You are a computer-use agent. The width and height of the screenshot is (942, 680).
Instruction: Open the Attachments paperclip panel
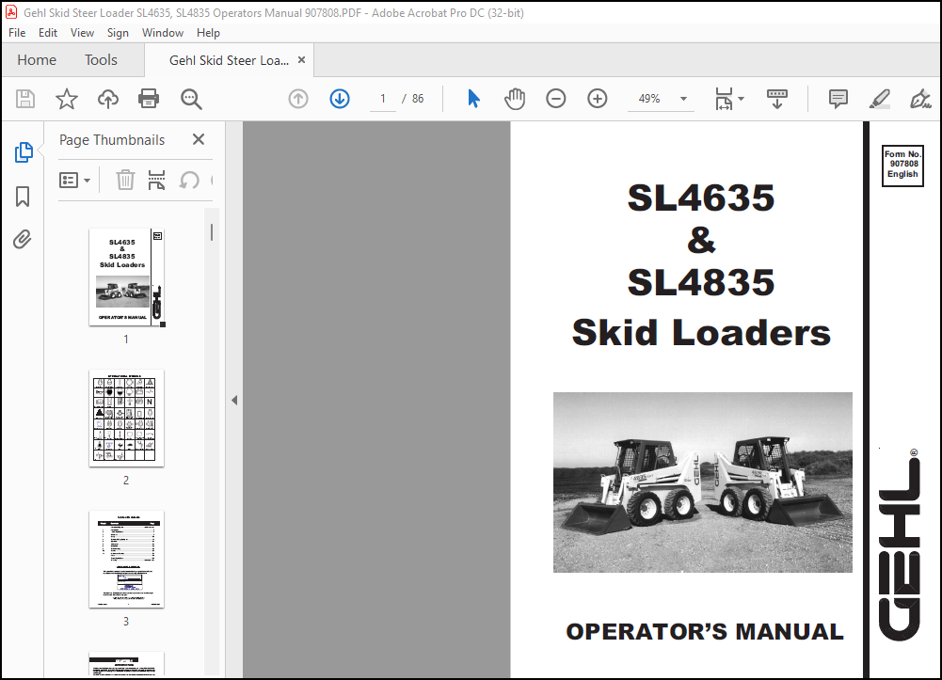click(23, 240)
